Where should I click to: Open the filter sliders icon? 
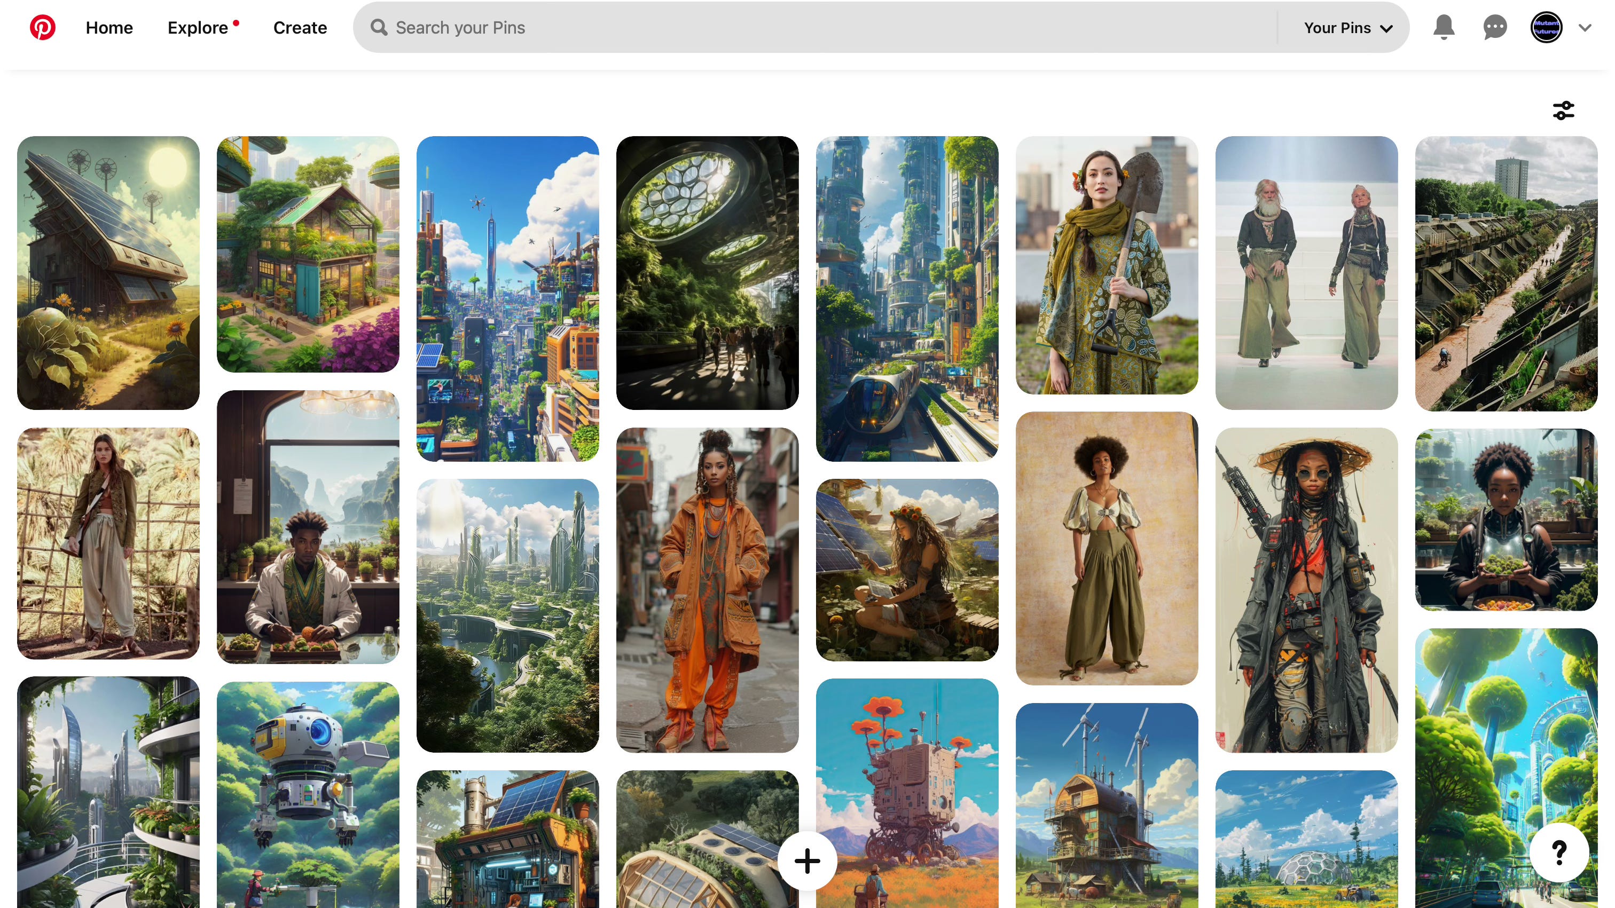(1563, 111)
